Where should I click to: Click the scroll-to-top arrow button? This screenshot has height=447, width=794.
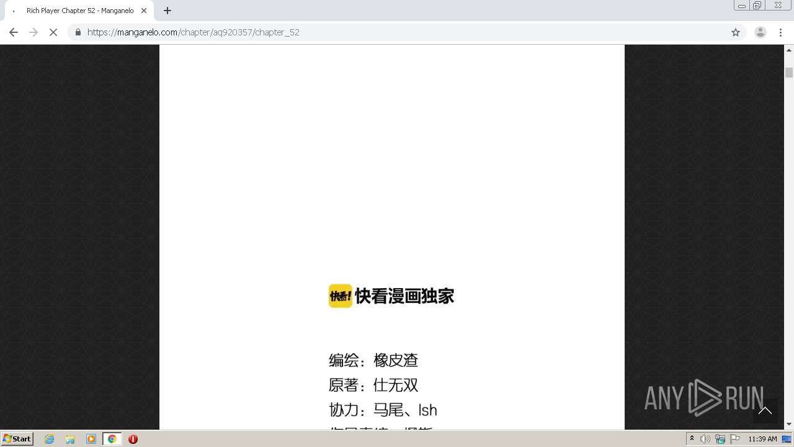pos(765,410)
